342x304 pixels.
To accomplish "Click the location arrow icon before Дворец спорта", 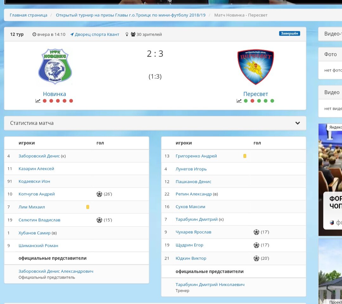I will tap(72, 35).
